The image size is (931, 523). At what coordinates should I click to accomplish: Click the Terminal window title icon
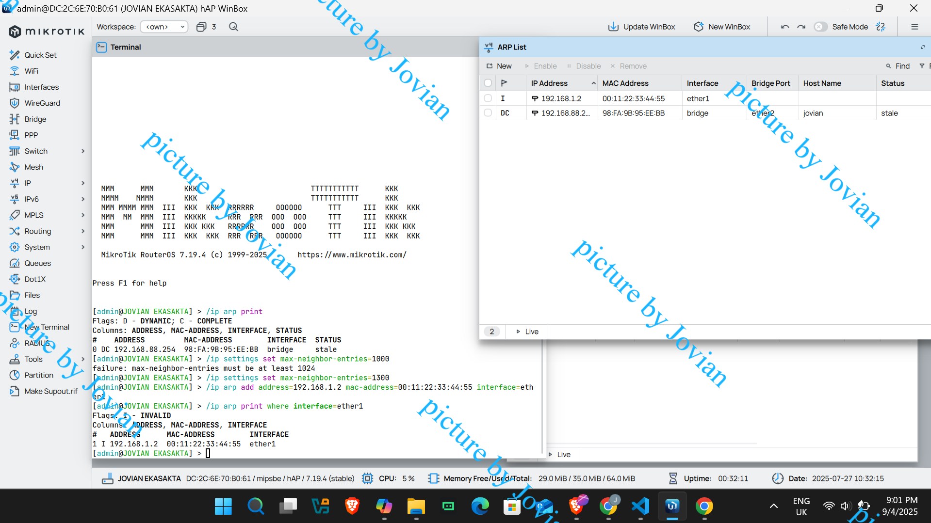(101, 47)
